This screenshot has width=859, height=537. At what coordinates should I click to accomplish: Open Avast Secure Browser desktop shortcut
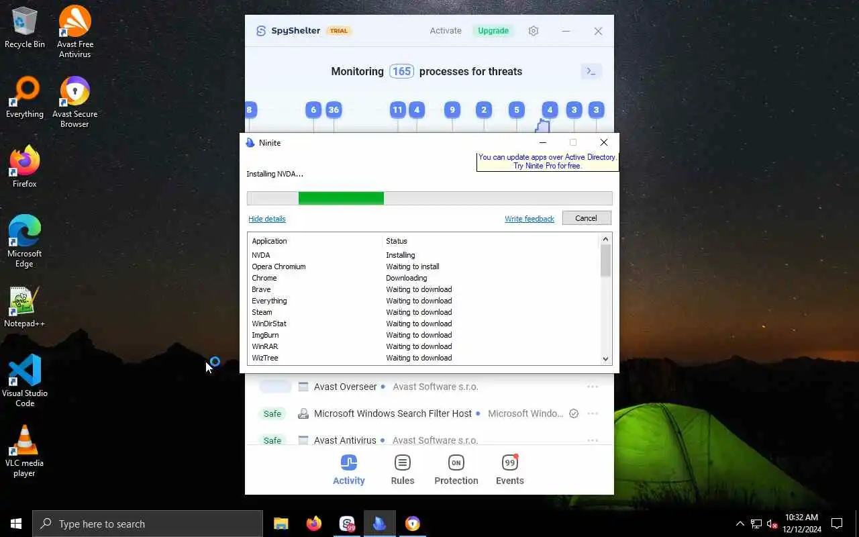point(75,102)
